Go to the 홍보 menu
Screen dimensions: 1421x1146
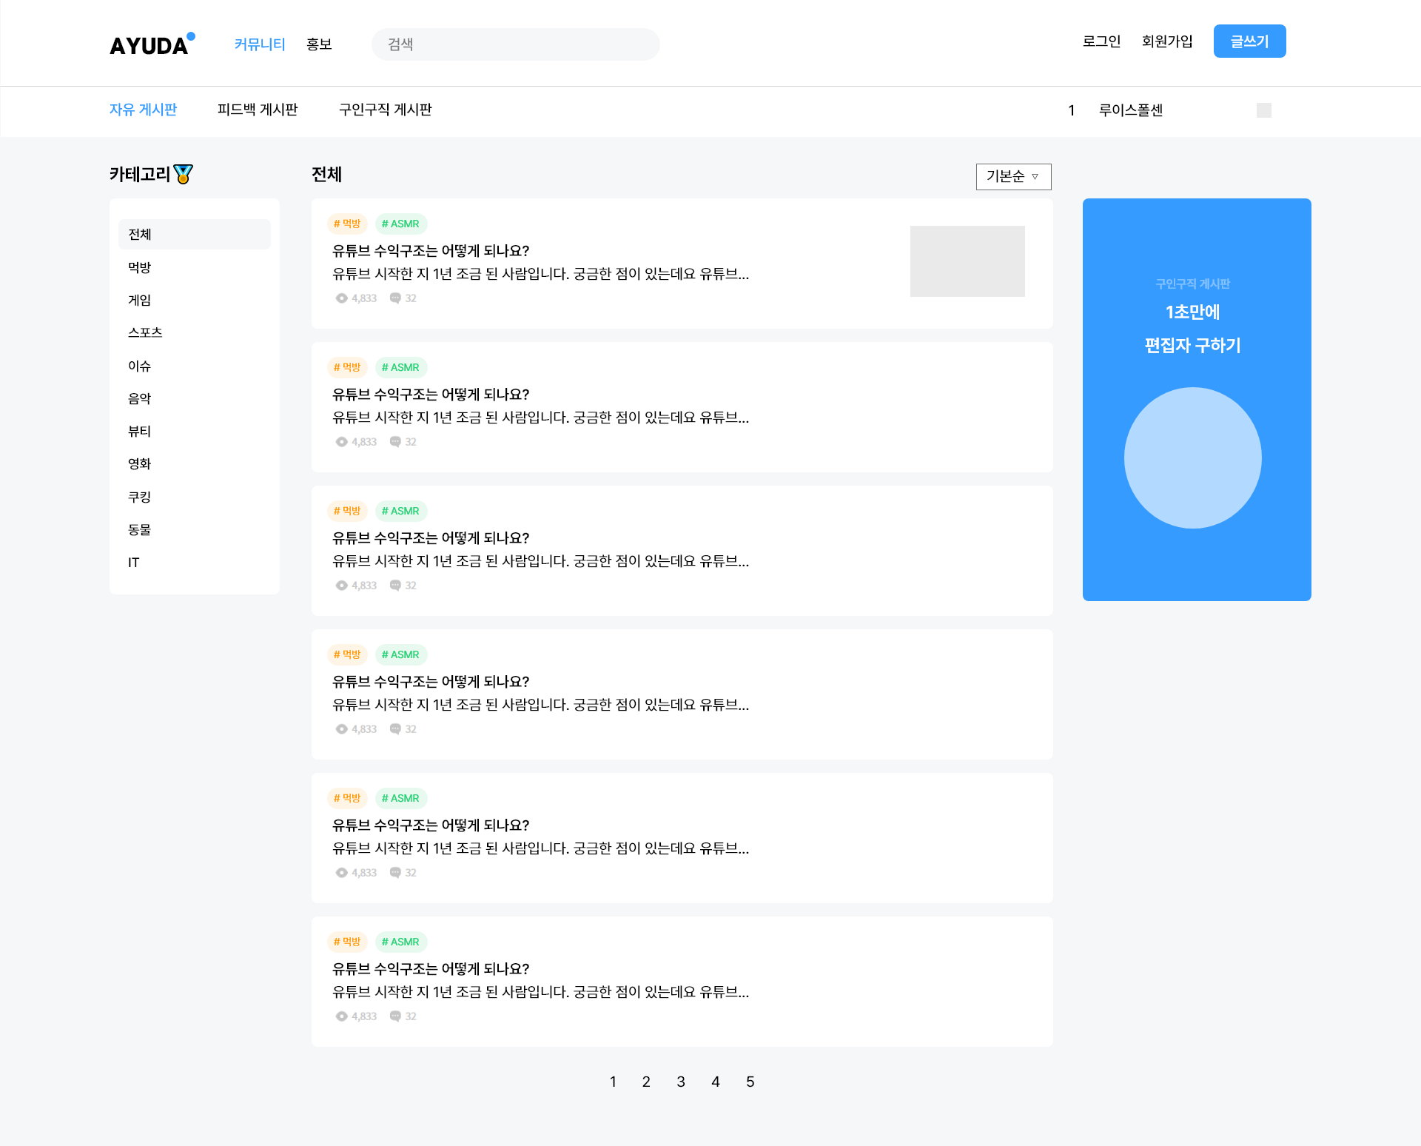click(319, 44)
